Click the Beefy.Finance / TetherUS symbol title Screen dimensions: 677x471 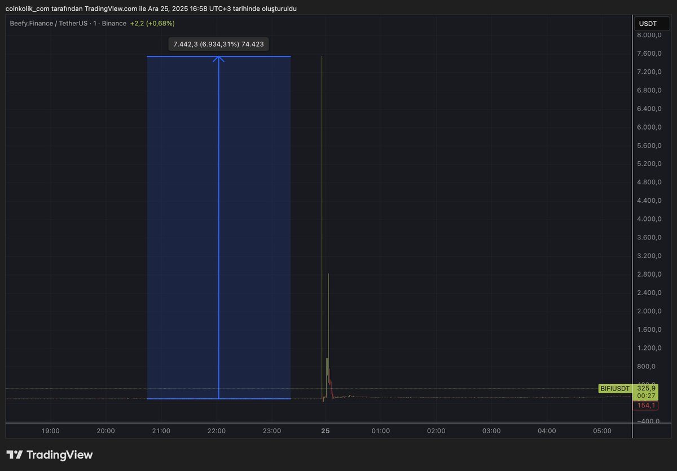49,24
